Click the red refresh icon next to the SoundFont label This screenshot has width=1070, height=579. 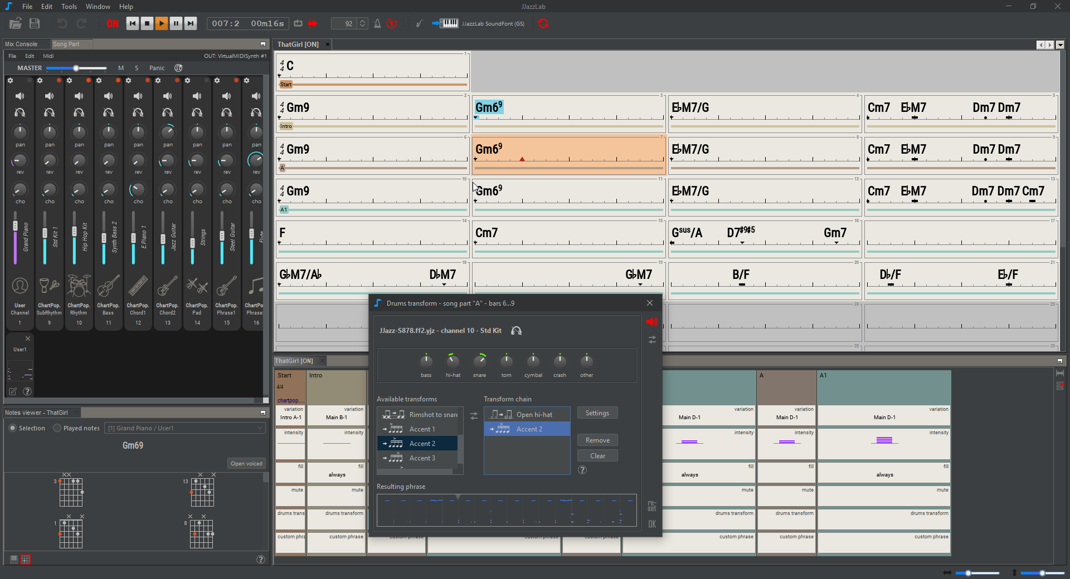(543, 23)
